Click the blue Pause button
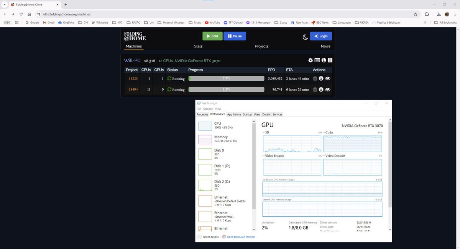The height and width of the screenshot is (249, 460). point(235,36)
